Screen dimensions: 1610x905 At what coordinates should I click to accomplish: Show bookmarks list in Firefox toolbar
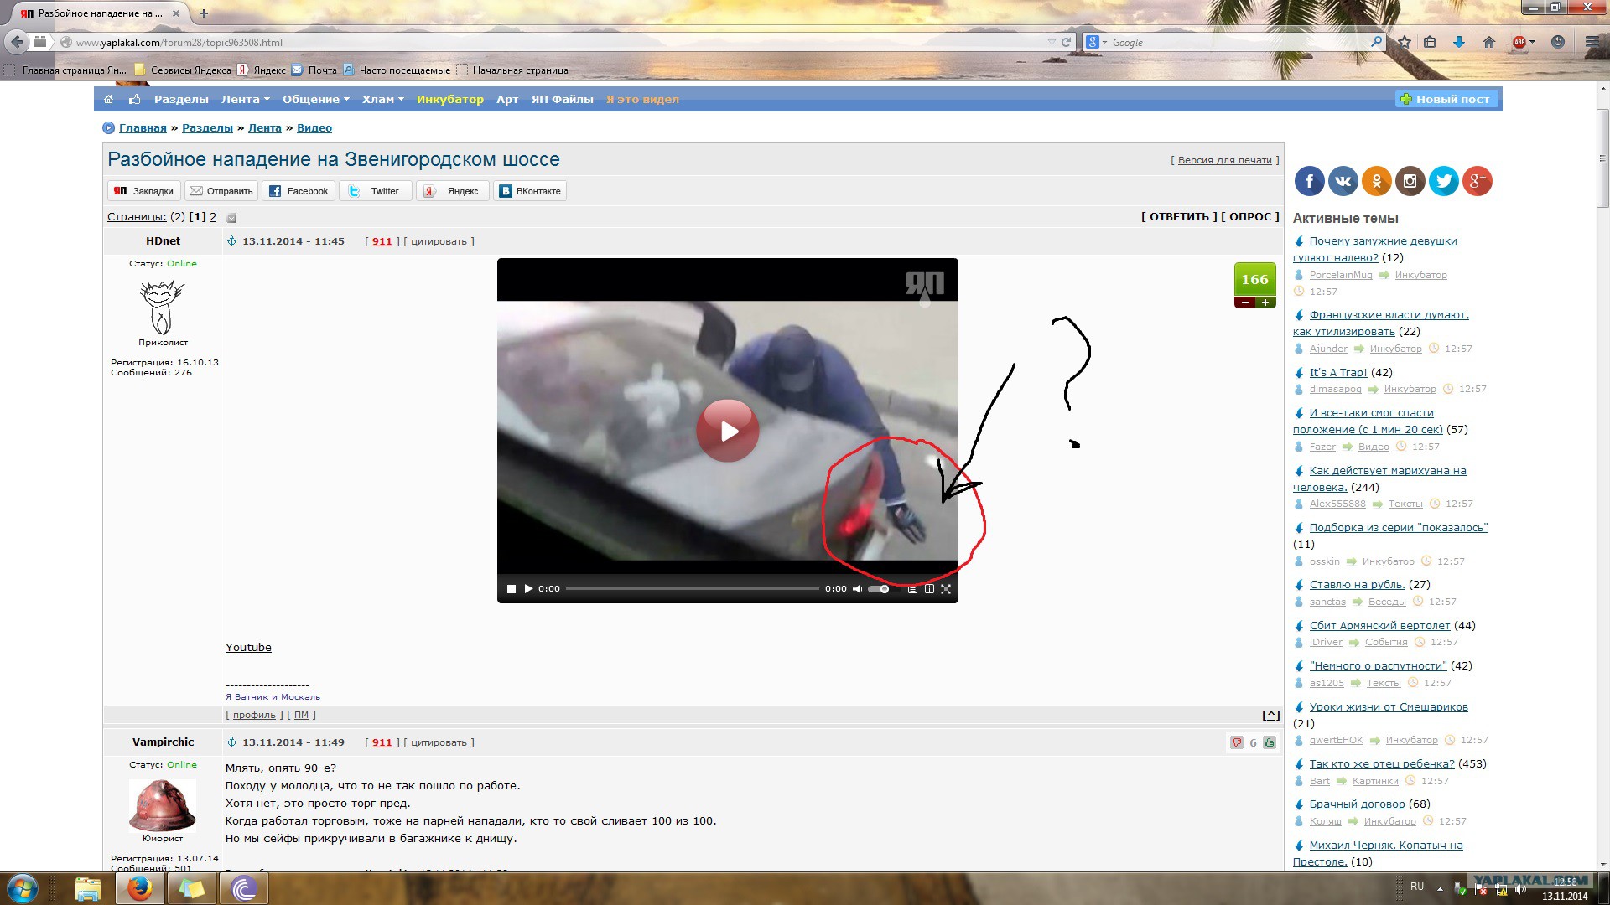click(1431, 42)
